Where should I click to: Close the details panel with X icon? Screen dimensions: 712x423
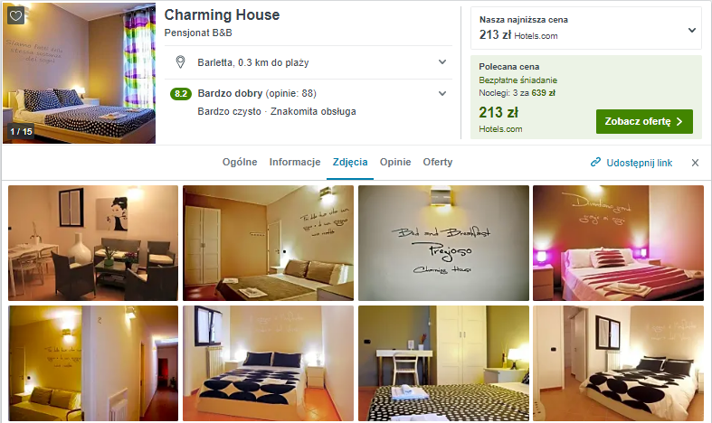tap(695, 163)
